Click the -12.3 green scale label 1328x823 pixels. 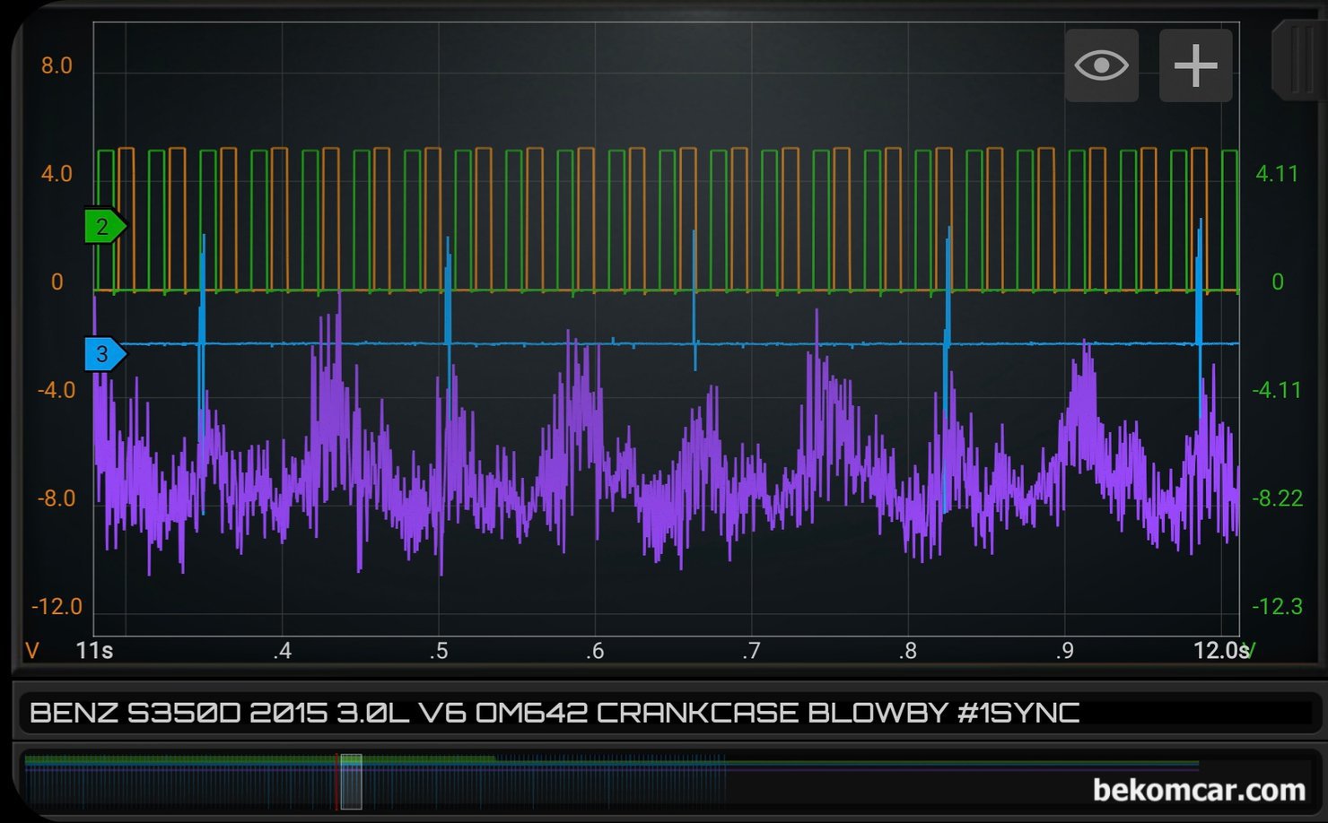click(1277, 607)
